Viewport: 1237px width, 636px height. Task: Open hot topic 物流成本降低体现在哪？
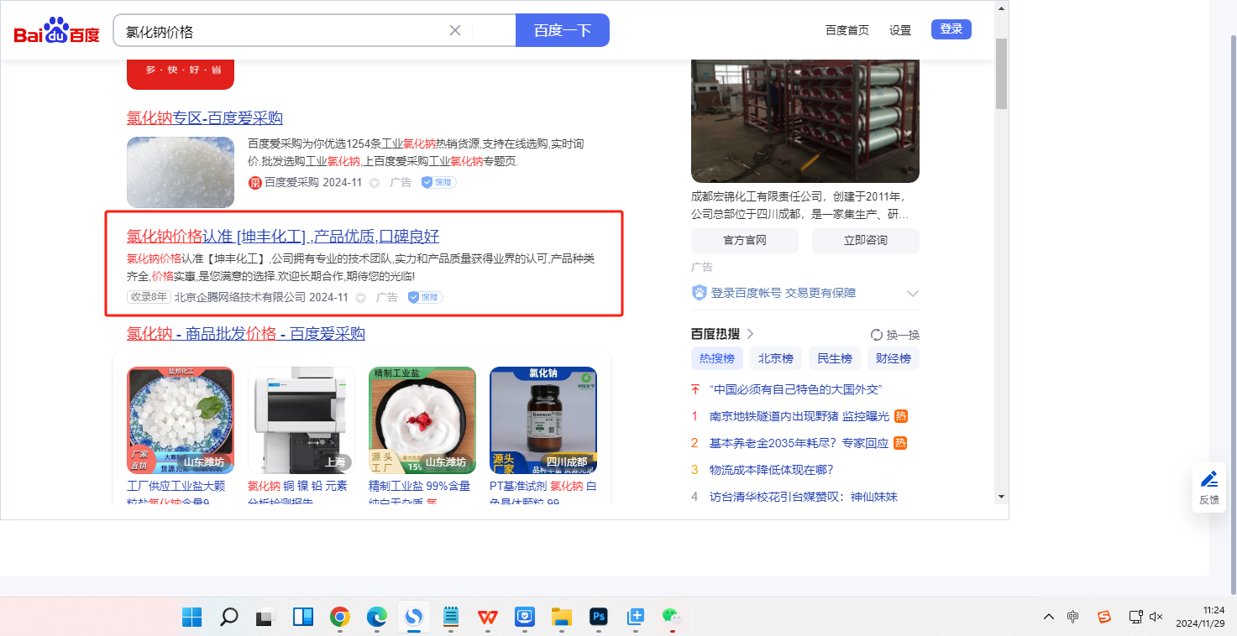771,470
